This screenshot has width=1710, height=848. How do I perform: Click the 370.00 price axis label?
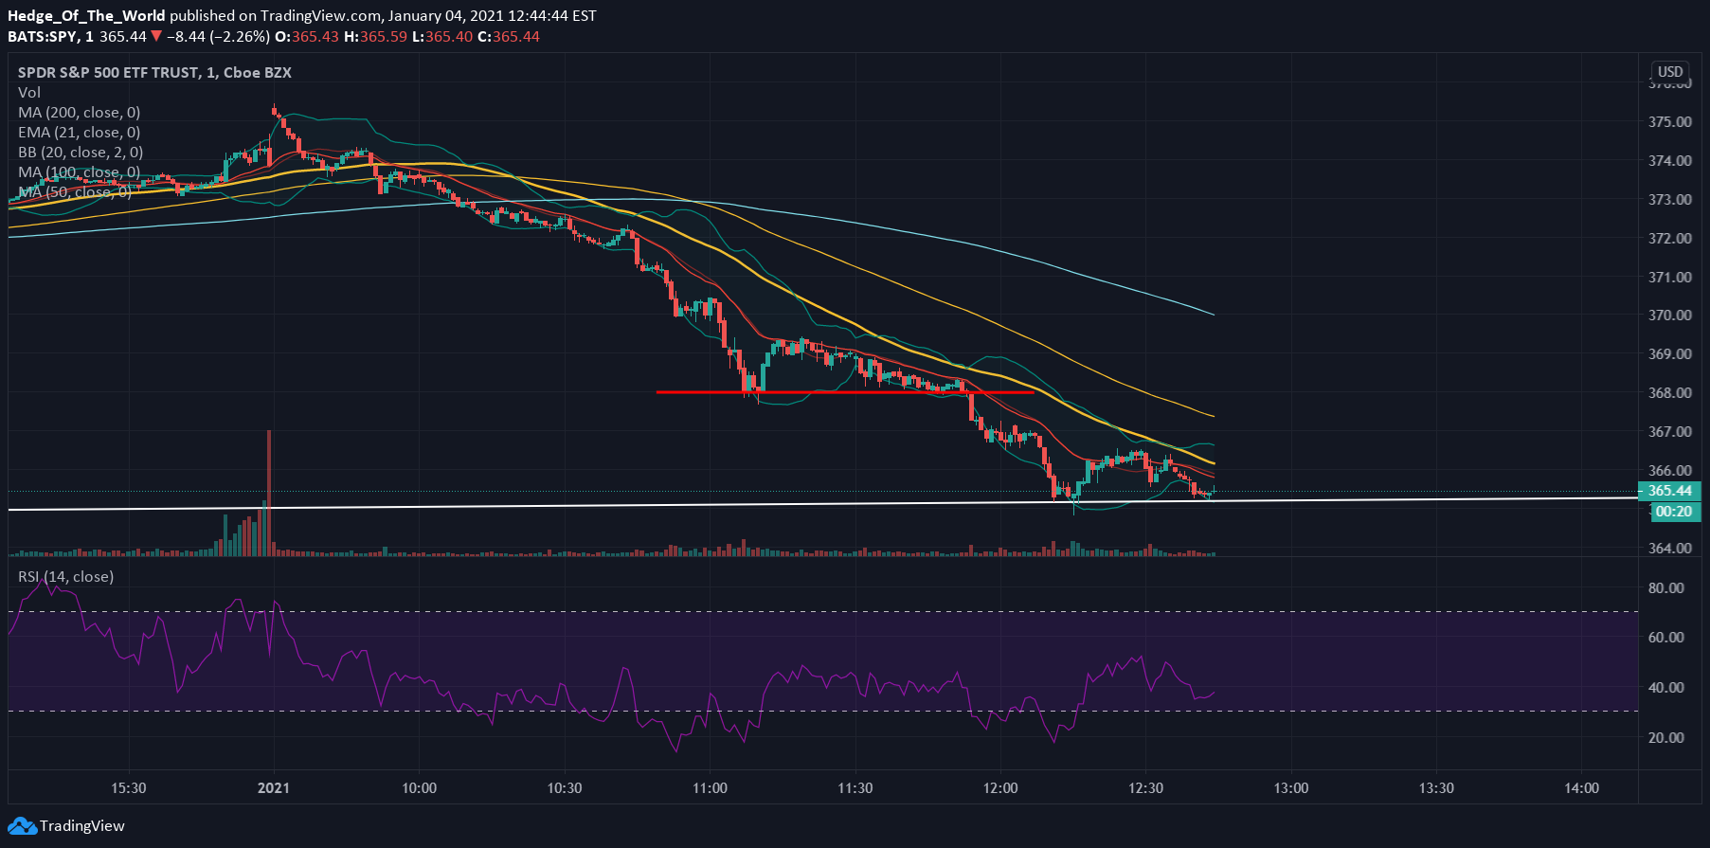click(1670, 315)
